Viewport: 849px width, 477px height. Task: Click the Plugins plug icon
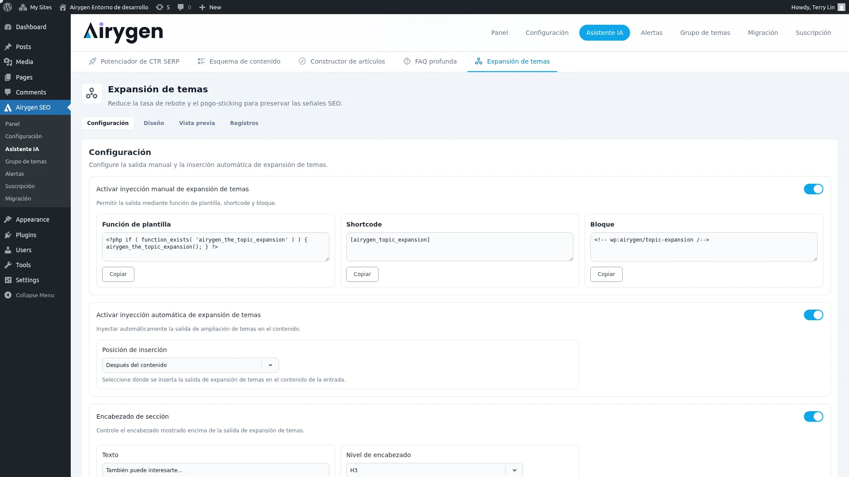(x=8, y=235)
